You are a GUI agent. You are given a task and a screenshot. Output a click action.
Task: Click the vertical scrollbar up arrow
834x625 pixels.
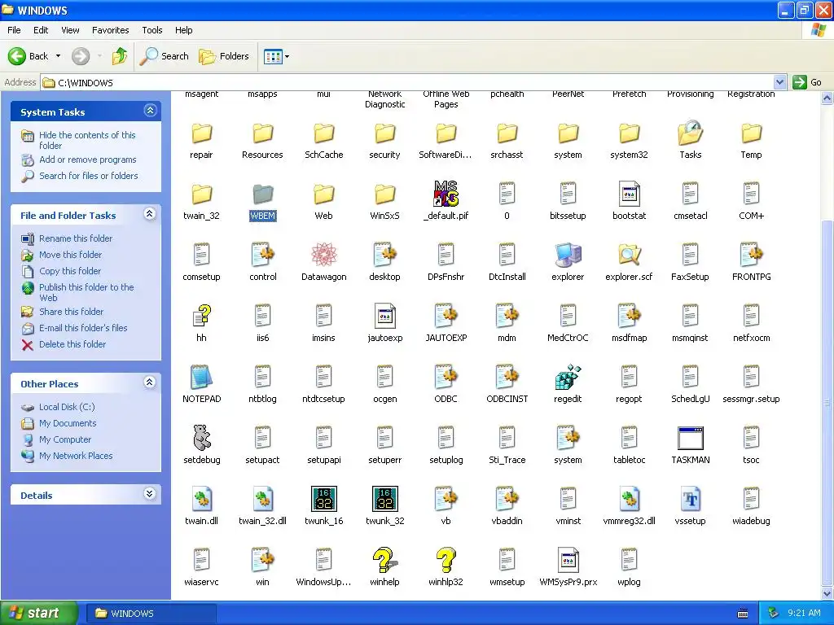[827, 98]
